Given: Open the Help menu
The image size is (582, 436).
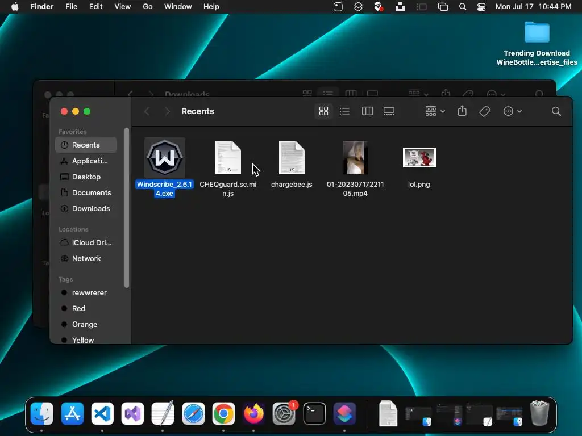Looking at the screenshot, I should pyautogui.click(x=211, y=7).
